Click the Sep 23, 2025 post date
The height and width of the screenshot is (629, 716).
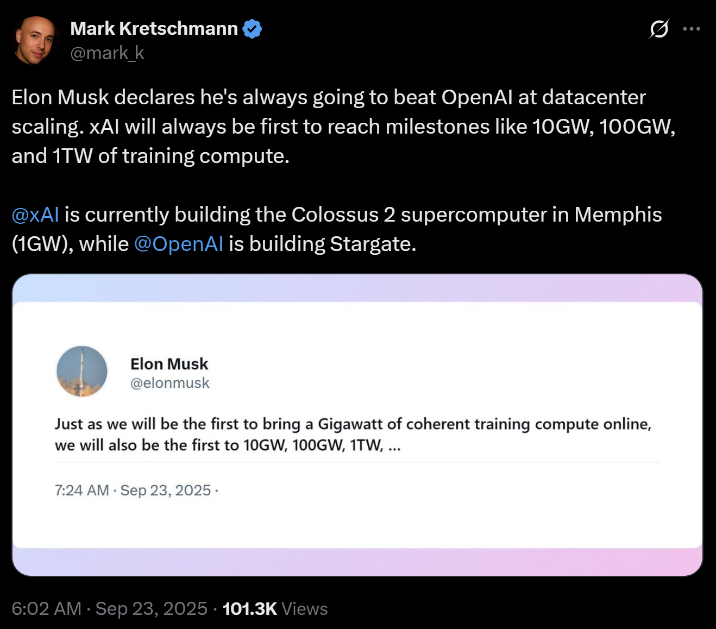pyautogui.click(x=152, y=609)
